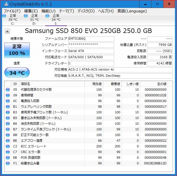Click status orb for ID EB row
Viewport: 177px width, 176px height.
point(8,157)
